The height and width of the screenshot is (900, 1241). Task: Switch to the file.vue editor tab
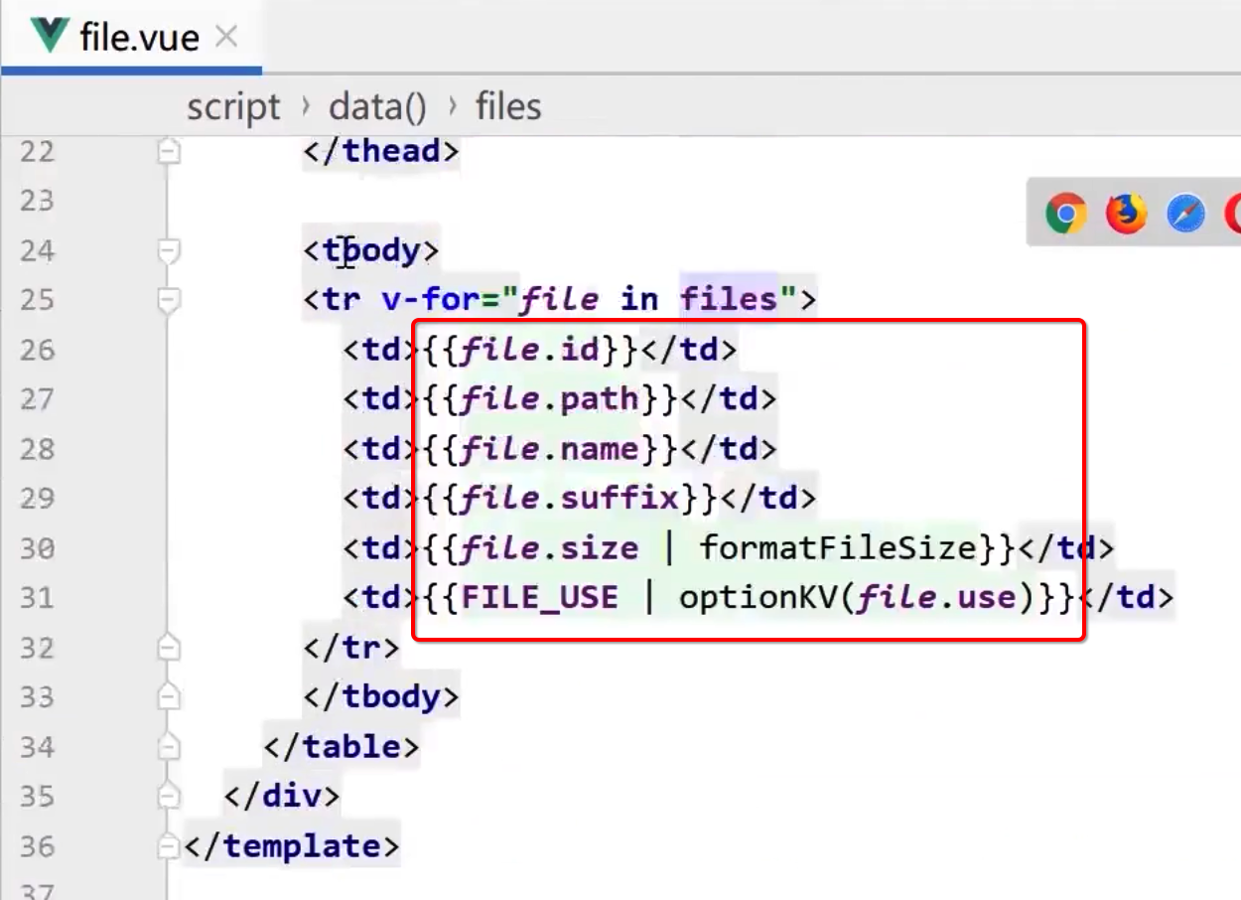tap(132, 38)
